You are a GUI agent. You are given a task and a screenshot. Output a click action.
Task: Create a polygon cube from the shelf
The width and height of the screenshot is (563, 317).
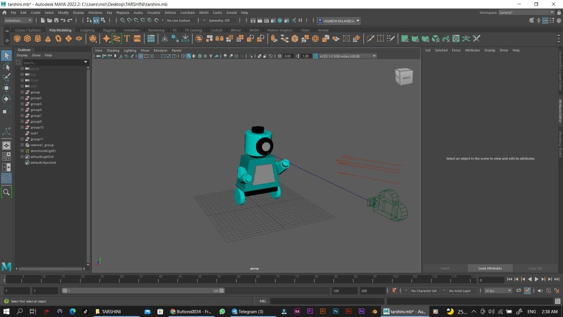27,39
